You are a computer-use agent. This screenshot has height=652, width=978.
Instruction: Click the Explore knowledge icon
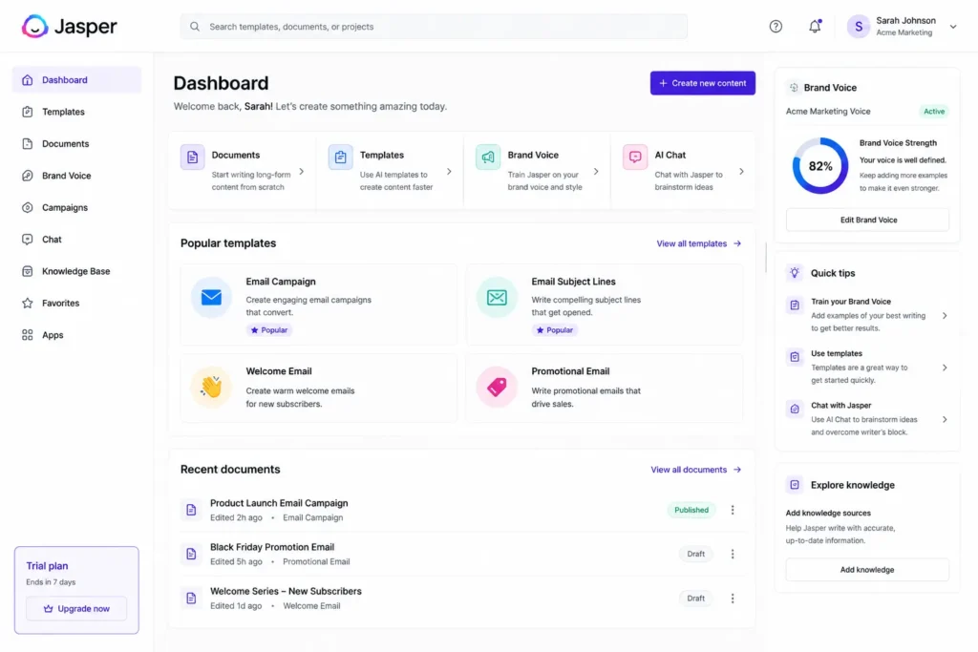[x=795, y=485]
